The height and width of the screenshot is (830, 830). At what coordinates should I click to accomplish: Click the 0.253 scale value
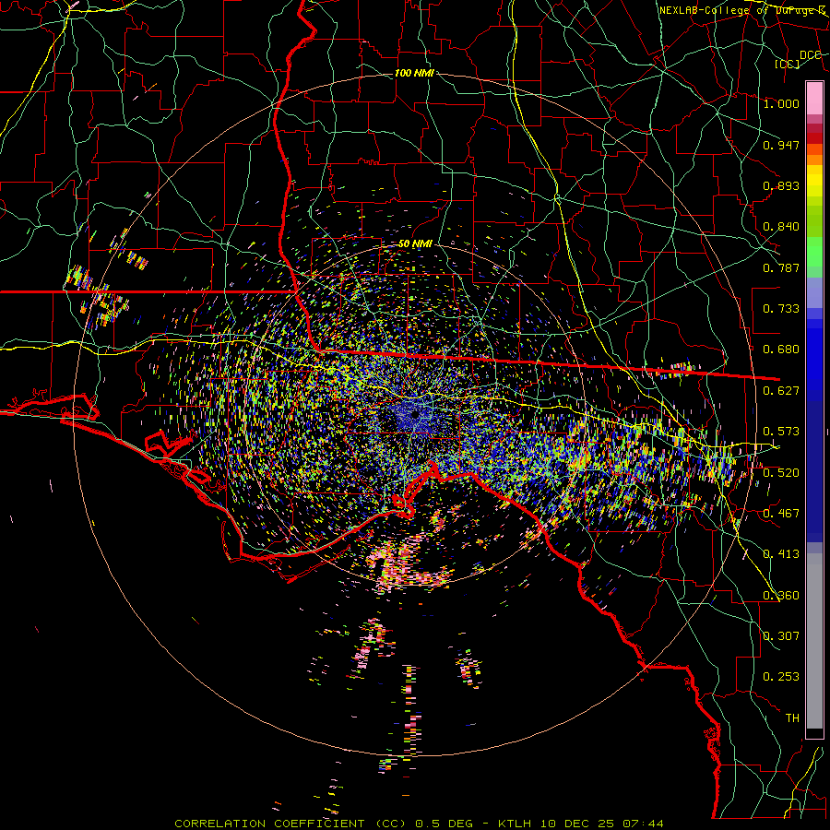click(x=781, y=677)
